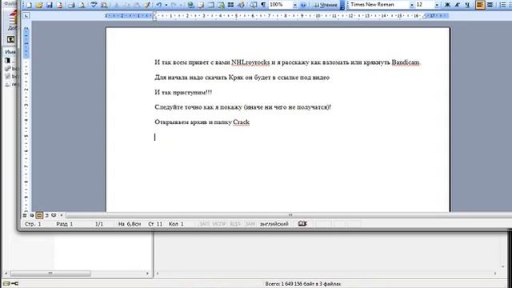The image size is (512, 288).
Task: Open the font size 12 dropdown
Action: pyautogui.click(x=437, y=5)
